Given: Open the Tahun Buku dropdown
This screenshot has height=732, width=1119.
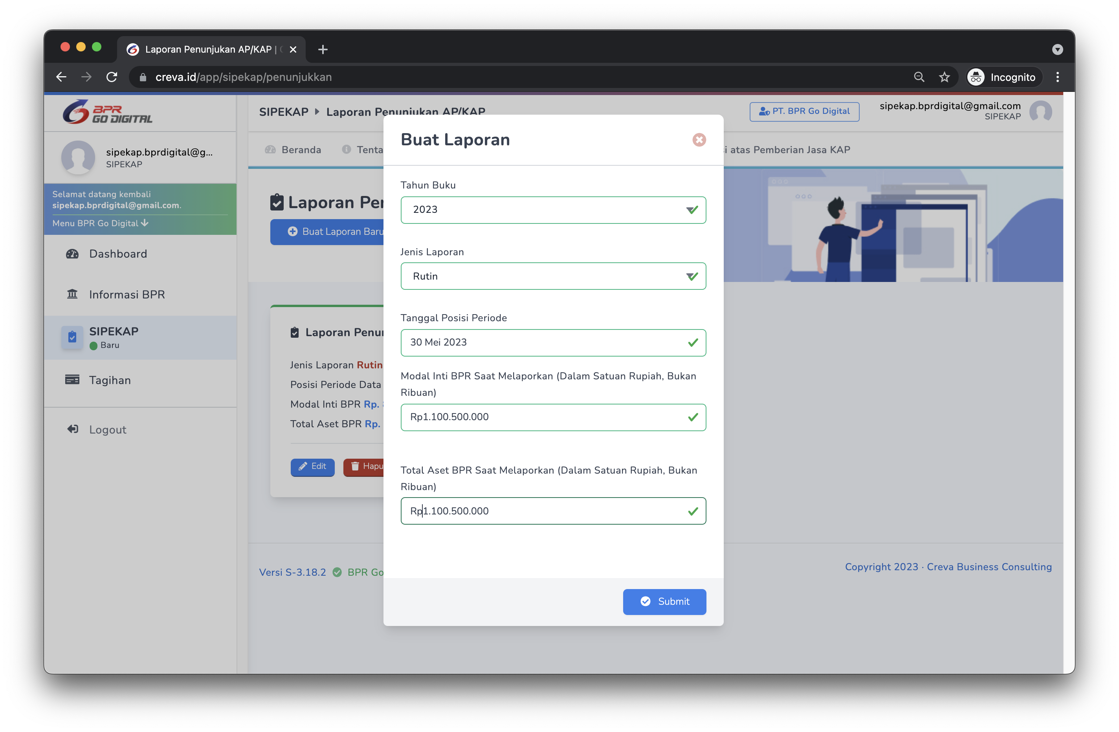Looking at the screenshot, I should [553, 210].
